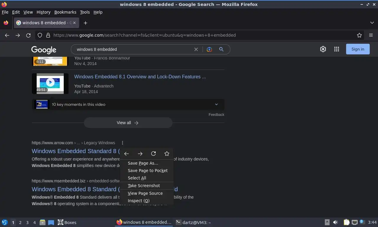Click Forward arrow in the context menu
The image size is (378, 227).
(x=140, y=154)
